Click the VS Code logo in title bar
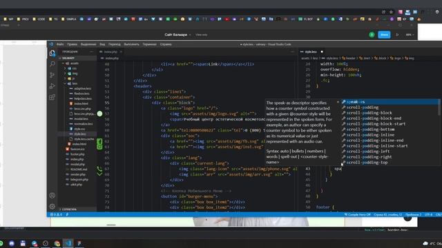The image size is (442, 248). pos(51,44)
